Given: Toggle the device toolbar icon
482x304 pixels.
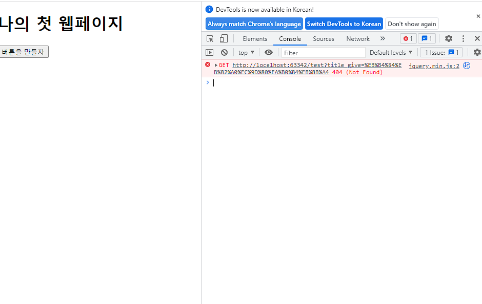Looking at the screenshot, I should 224,39.
